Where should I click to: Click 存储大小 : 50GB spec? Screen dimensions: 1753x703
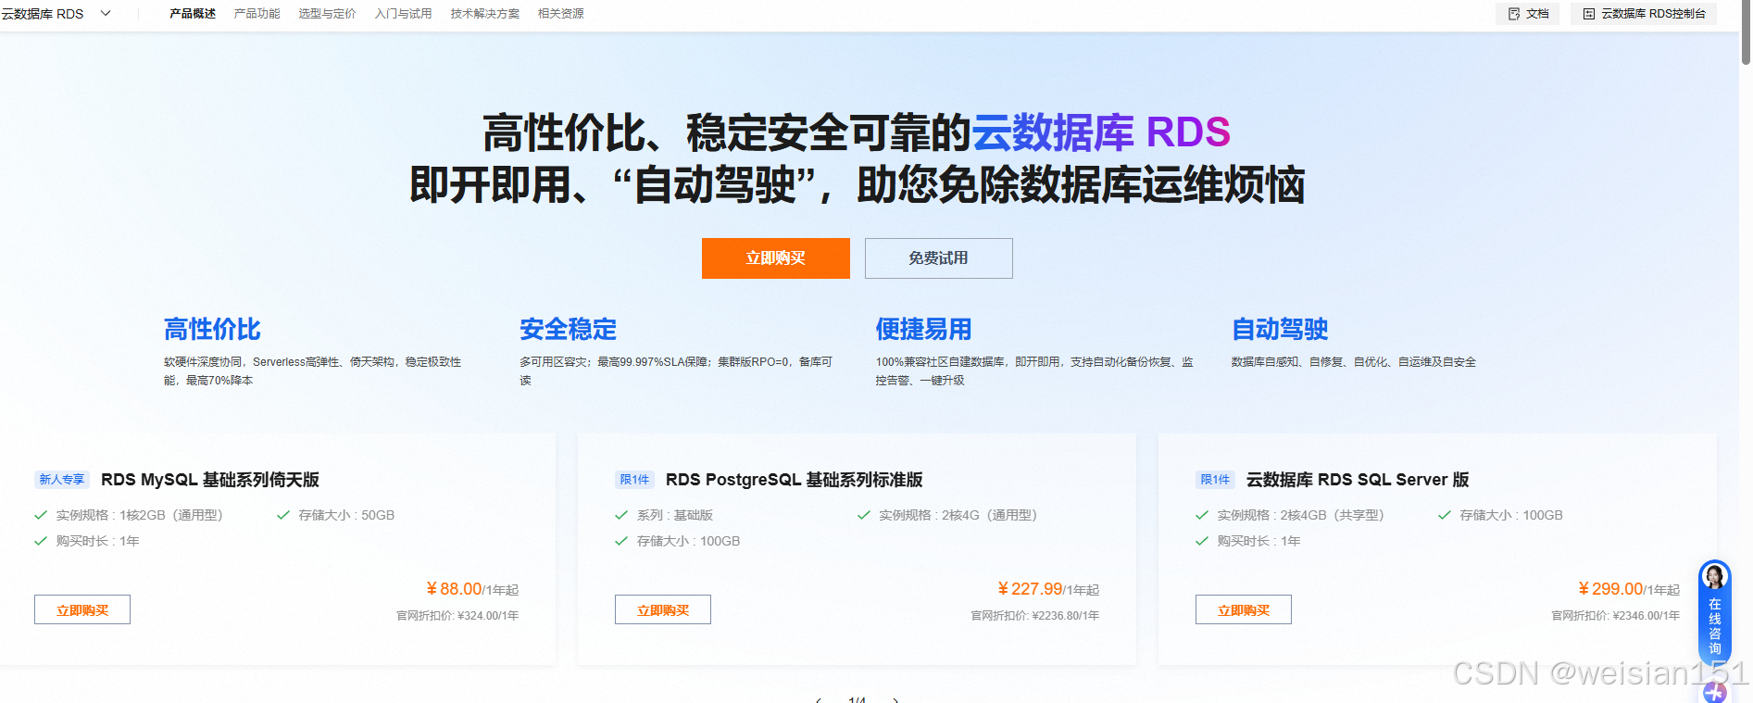point(346,515)
